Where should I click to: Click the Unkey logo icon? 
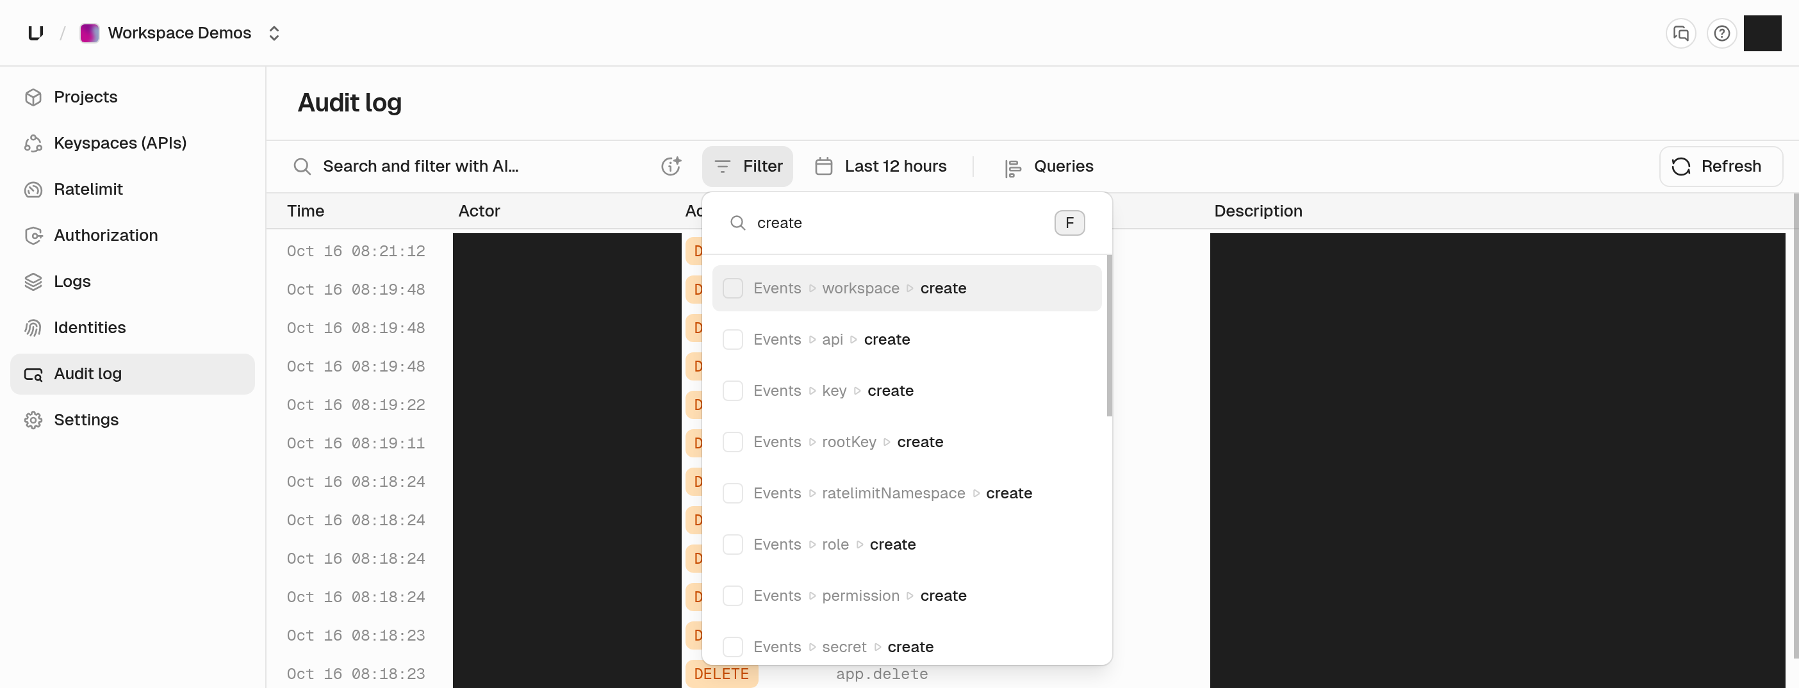point(36,33)
